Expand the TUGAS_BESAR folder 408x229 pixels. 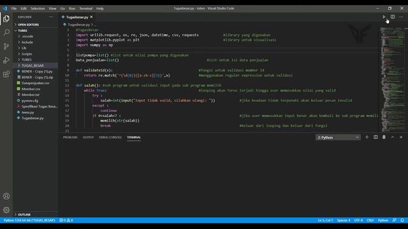tap(33, 66)
